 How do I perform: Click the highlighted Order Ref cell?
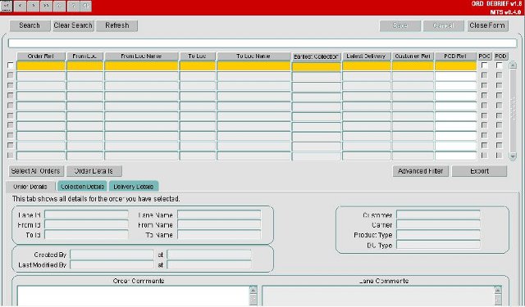(x=41, y=65)
